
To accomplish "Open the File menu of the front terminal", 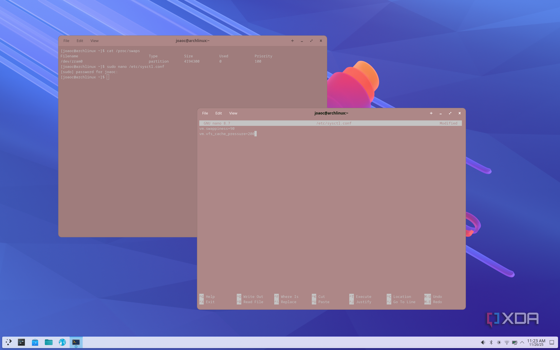I will (205, 113).
